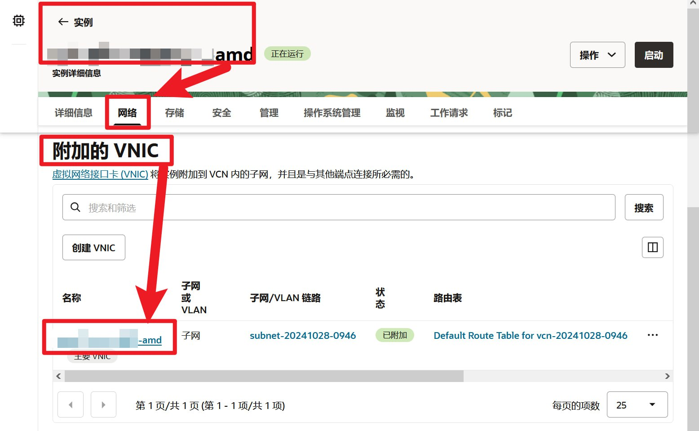Click the 创建 VNIC button
This screenshot has height=431, width=699.
pyautogui.click(x=93, y=248)
